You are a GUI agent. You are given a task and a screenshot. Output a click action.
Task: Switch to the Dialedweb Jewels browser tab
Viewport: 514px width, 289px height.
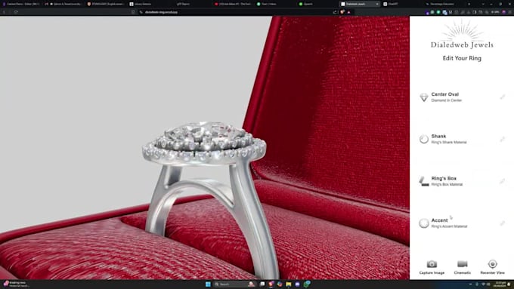pyautogui.click(x=360, y=4)
